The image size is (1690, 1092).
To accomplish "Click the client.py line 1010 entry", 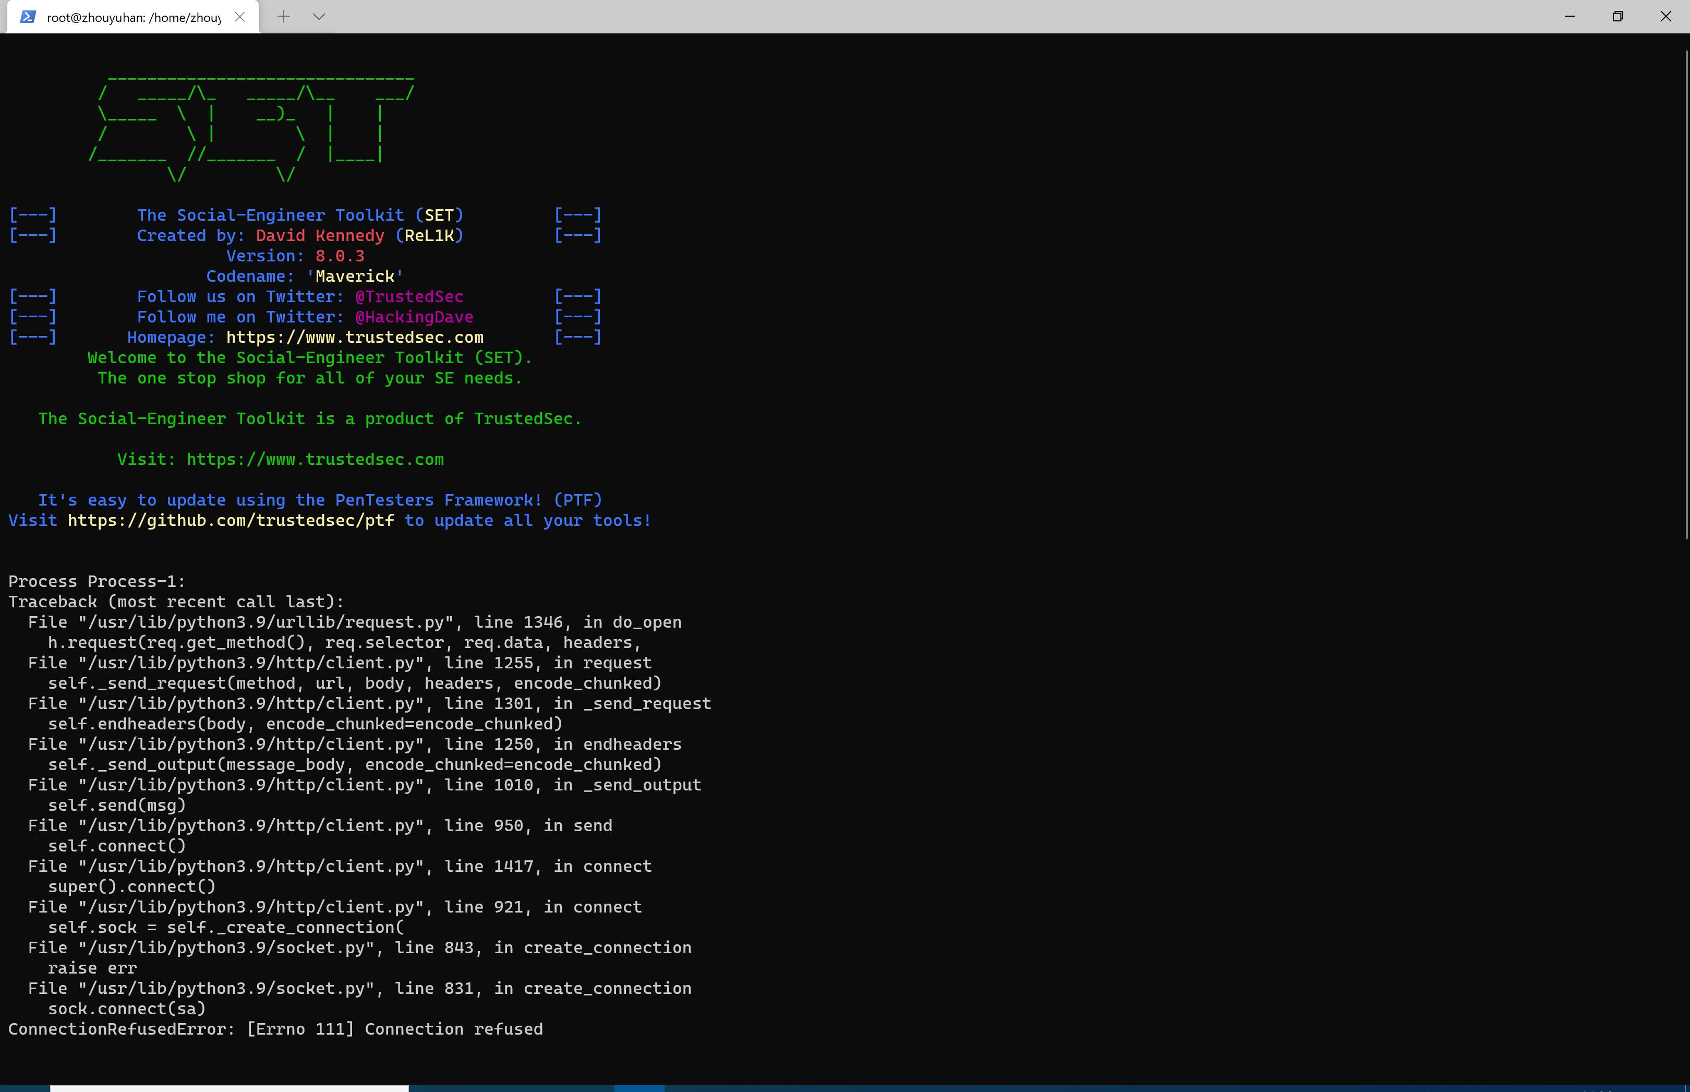I will point(365,785).
